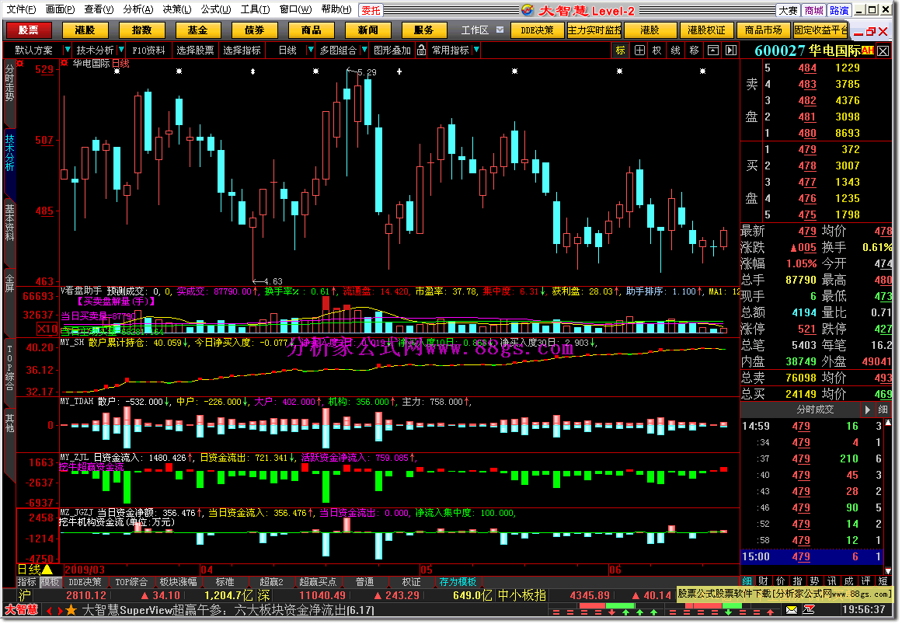
Task: Click the yellow triangle next to 日线 label
Action: pos(47,570)
